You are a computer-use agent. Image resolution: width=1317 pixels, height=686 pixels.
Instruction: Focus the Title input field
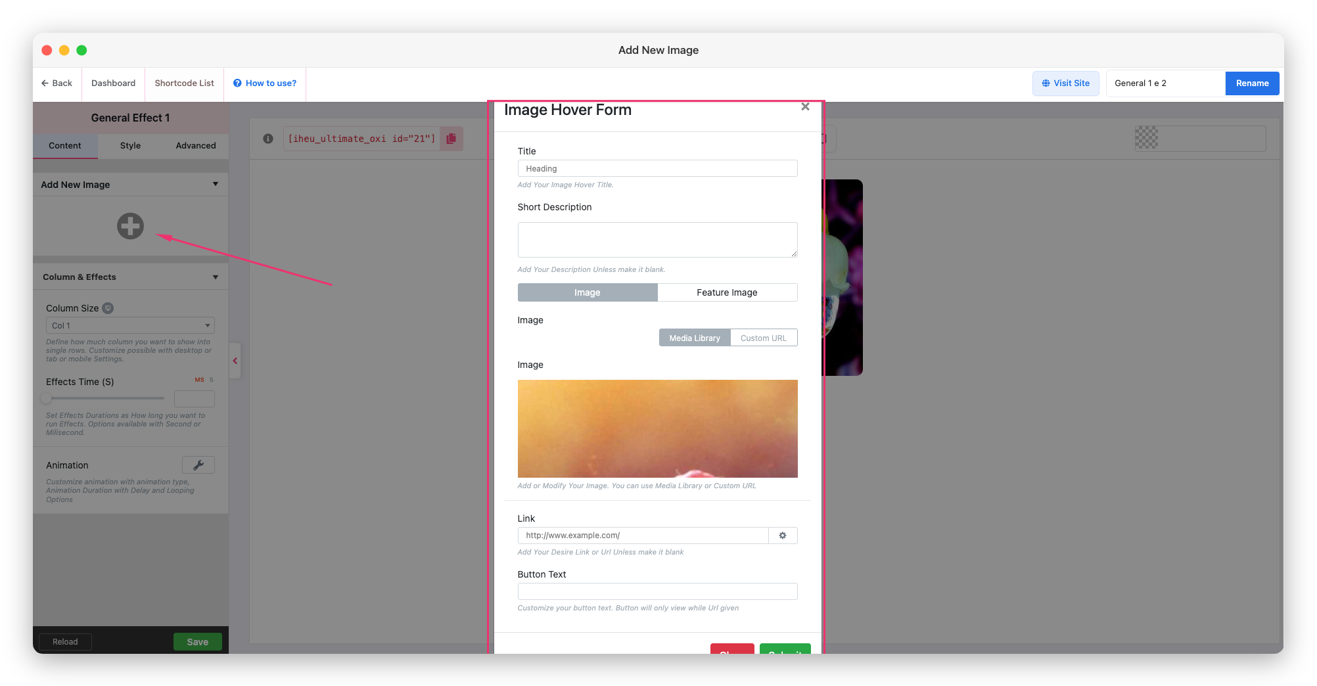pyautogui.click(x=658, y=169)
